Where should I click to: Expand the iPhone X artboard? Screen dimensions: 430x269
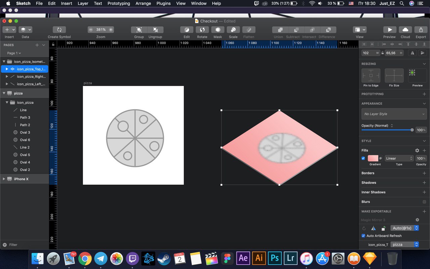click(x=4, y=179)
